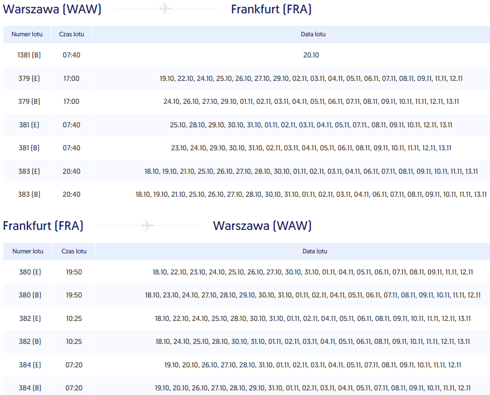Click the date list of flight 383 (B)

[311, 195]
